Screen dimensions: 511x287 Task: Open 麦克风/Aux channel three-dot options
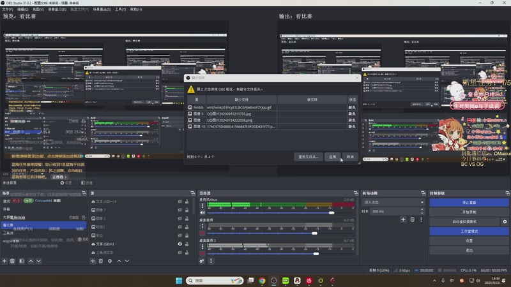pyautogui.click(x=202, y=205)
